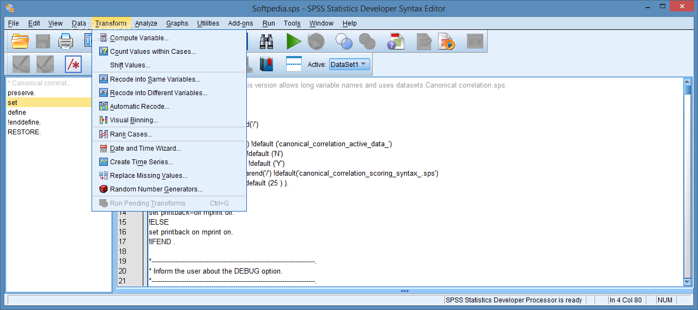Open the File menu
The image size is (698, 310).
pos(13,23)
